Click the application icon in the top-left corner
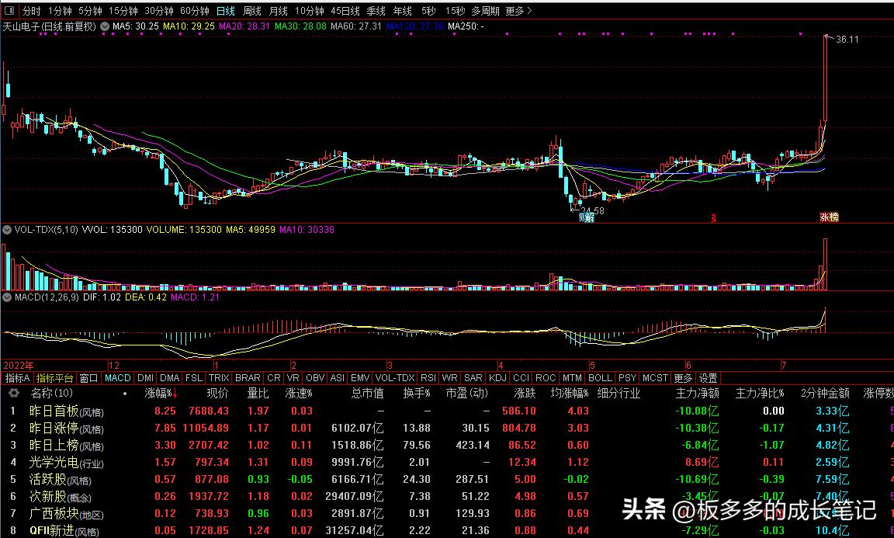 9,11
